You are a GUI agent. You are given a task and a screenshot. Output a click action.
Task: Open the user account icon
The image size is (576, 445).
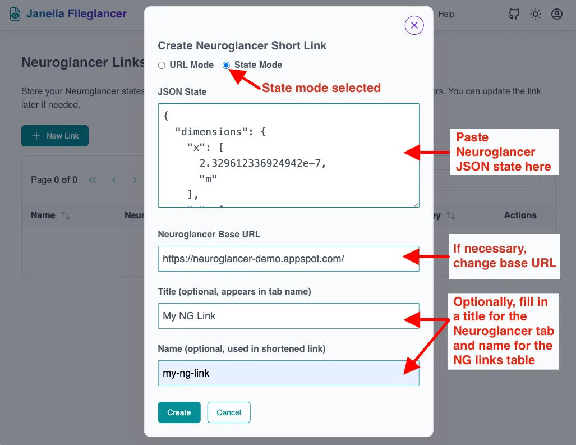click(556, 14)
